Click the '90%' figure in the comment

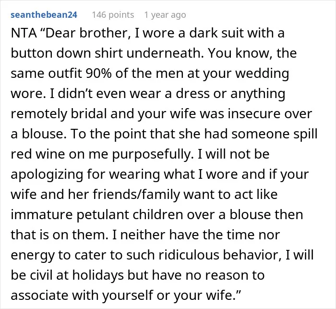(98, 74)
